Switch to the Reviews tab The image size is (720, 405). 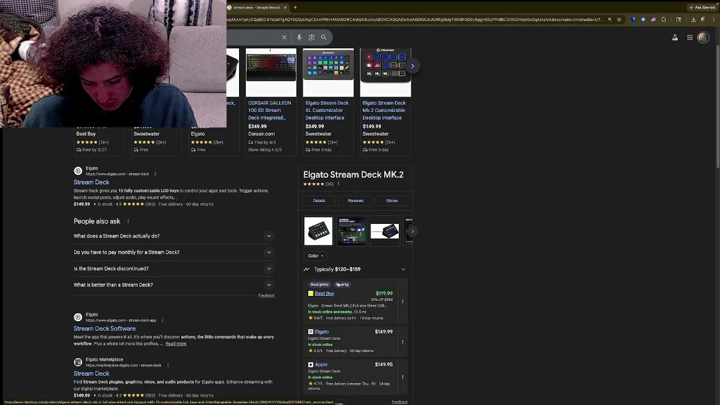[355, 200]
